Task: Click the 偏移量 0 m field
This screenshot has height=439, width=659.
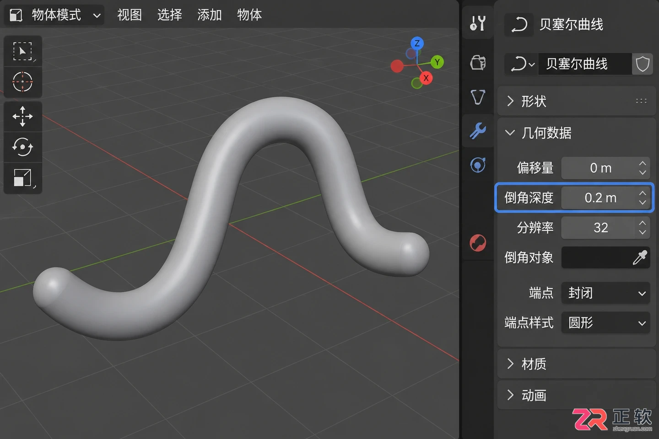Action: 605,168
